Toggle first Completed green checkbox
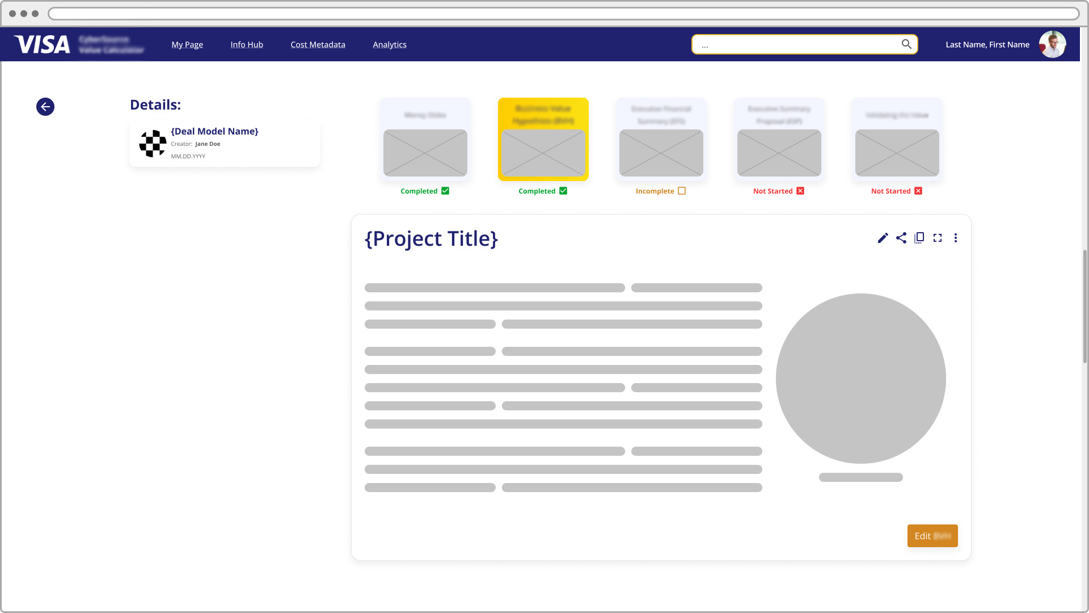The height and width of the screenshot is (613, 1089). 445,191
